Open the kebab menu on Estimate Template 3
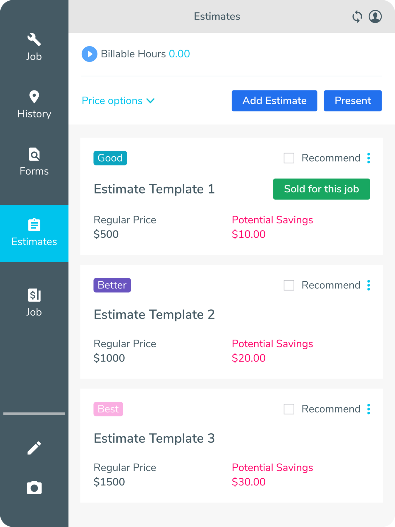This screenshot has width=395, height=527. pos(369,409)
